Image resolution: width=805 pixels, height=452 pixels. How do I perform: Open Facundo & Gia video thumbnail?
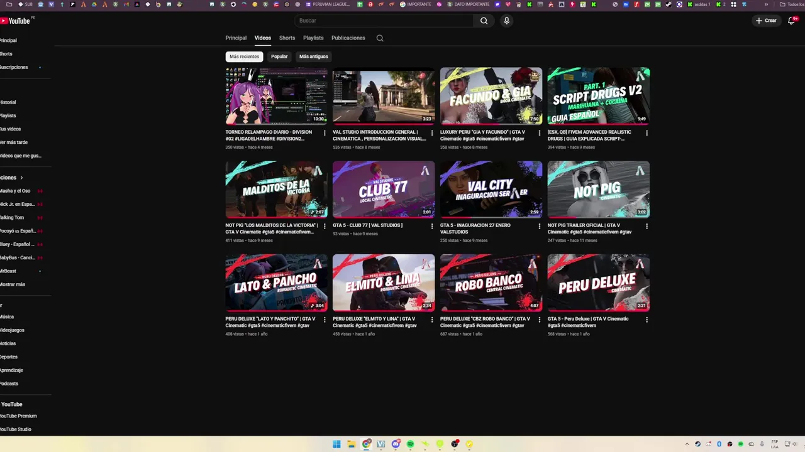point(491,95)
